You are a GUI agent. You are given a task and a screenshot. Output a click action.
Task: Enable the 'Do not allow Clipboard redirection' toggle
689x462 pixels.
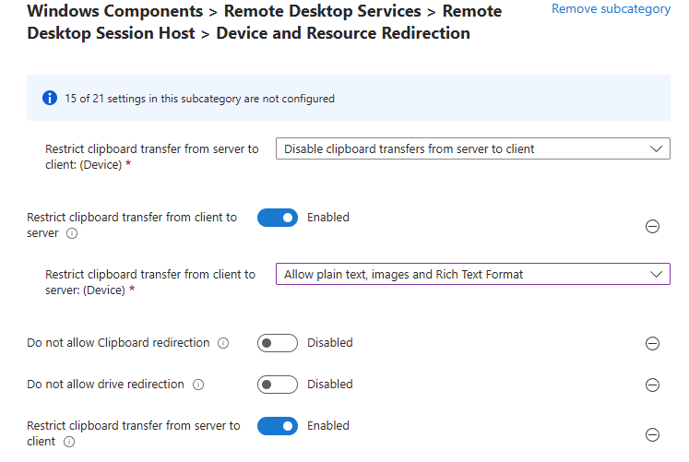[x=278, y=343]
